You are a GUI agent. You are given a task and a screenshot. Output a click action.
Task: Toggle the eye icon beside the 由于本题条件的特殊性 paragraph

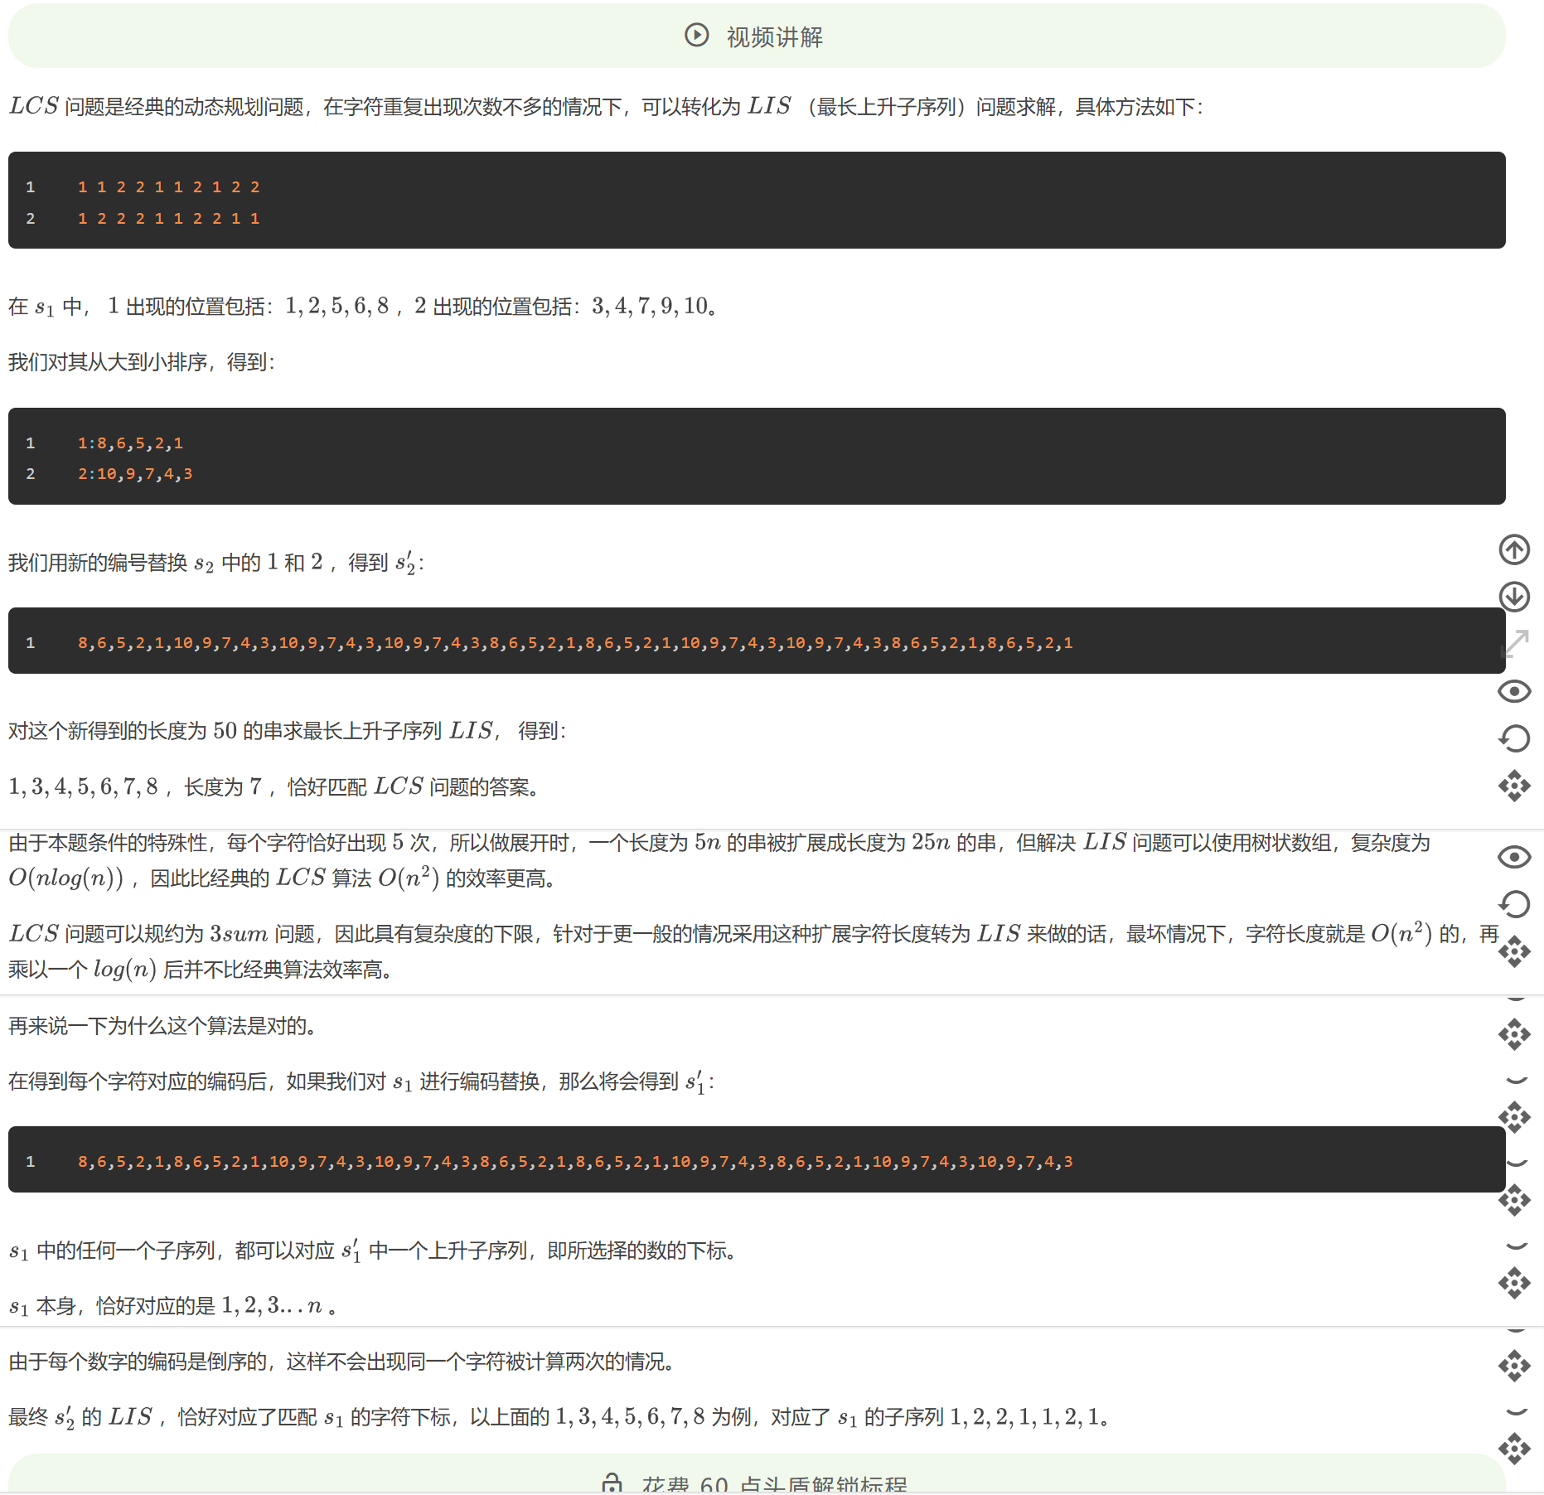click(x=1514, y=857)
